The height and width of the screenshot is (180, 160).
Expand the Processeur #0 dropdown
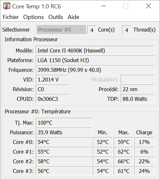(x=61, y=30)
